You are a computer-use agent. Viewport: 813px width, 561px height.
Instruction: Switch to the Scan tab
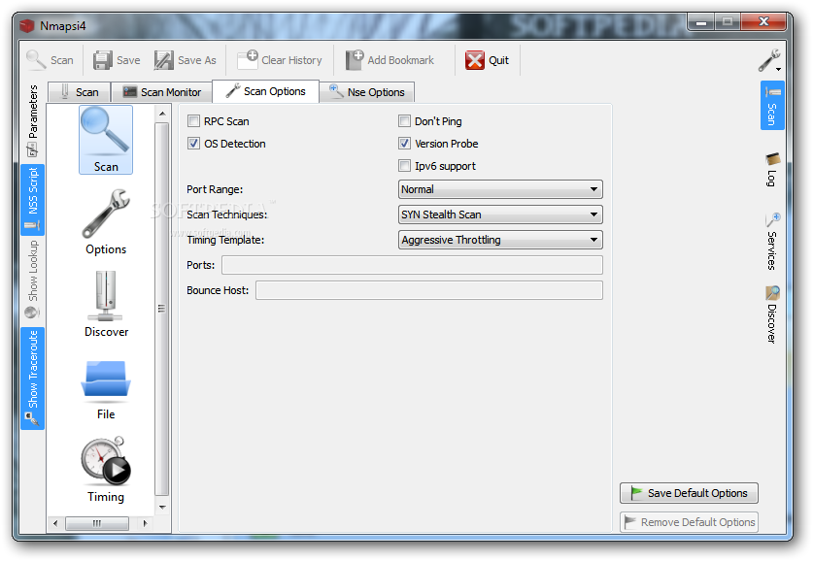point(80,92)
